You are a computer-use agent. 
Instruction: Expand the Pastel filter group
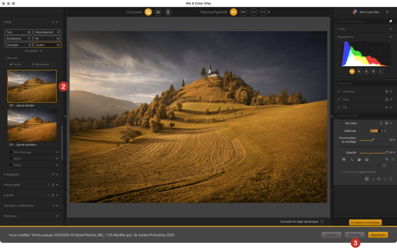pyautogui.click(x=57, y=165)
